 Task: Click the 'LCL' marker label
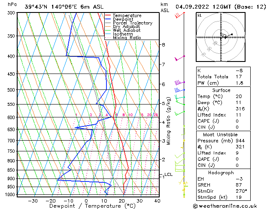click(169, 175)
